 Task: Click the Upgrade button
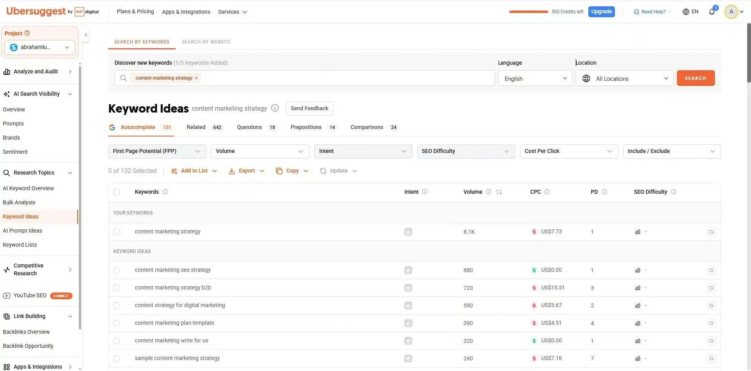tap(602, 12)
